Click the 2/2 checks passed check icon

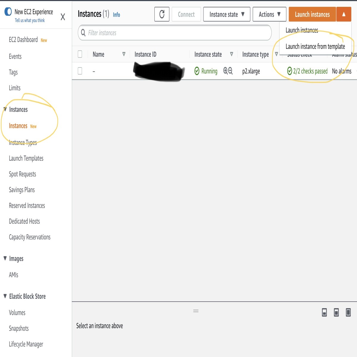tap(289, 71)
